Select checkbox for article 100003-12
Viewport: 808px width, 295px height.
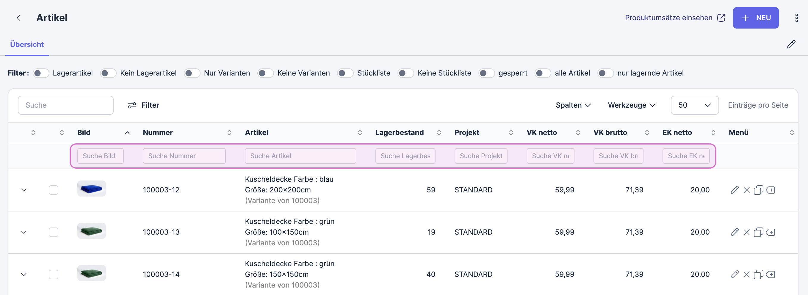click(54, 190)
